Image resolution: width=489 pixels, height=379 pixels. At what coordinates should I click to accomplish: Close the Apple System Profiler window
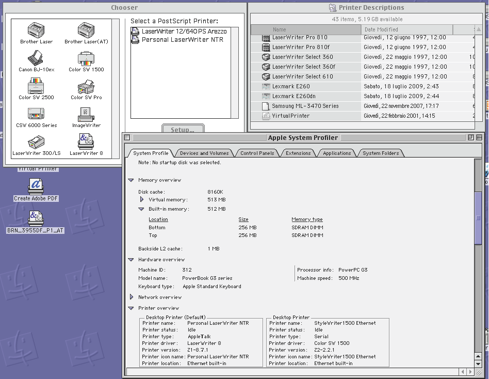127,137
